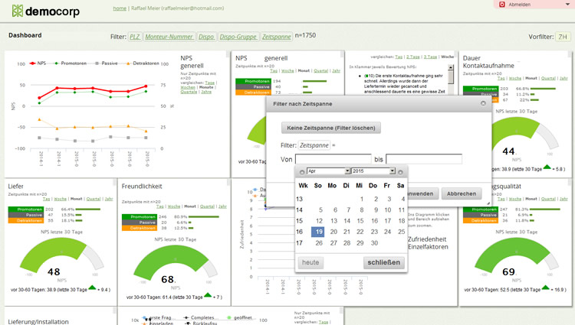Viewport: 575px width, 325px height.
Task: Open the month dropdown showing Apr
Action: click(x=328, y=171)
